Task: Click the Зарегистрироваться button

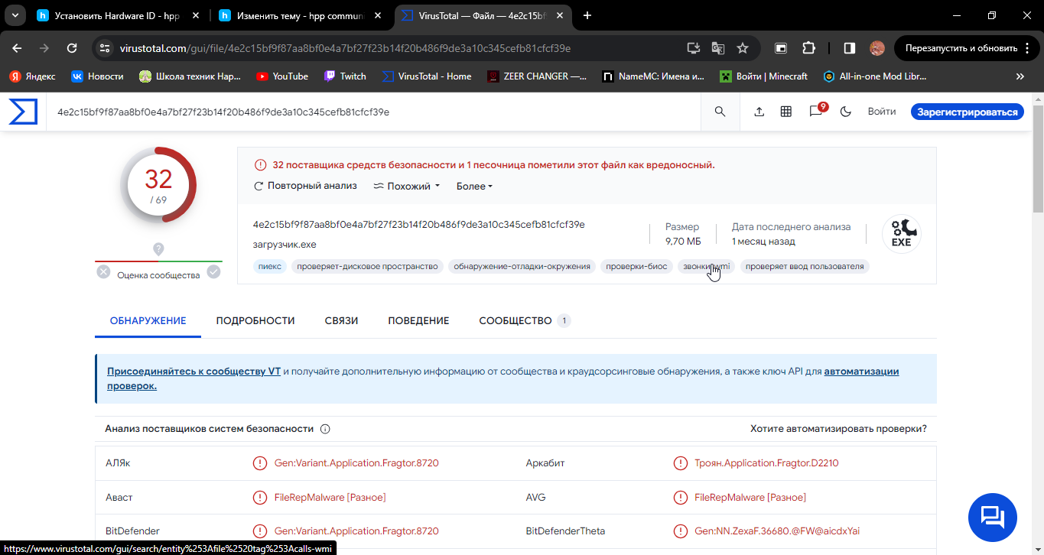Action: 967,112
